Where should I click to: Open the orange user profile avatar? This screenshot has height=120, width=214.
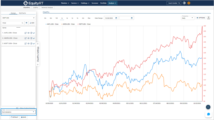coord(189,3)
